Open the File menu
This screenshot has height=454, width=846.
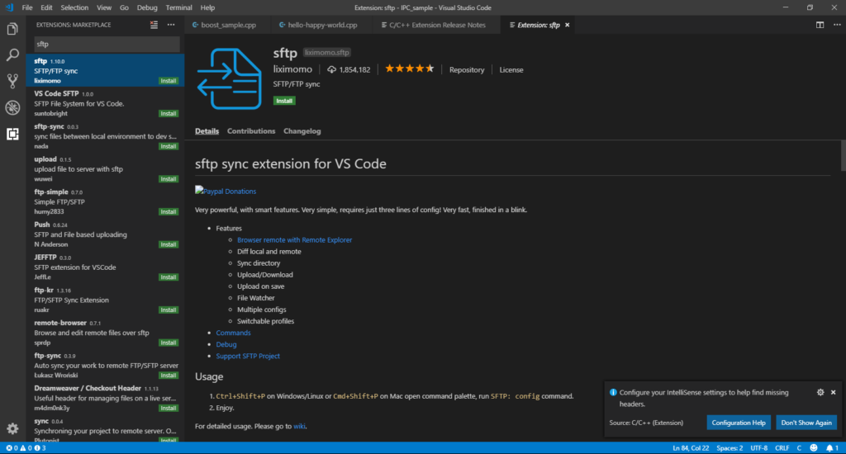click(x=27, y=7)
